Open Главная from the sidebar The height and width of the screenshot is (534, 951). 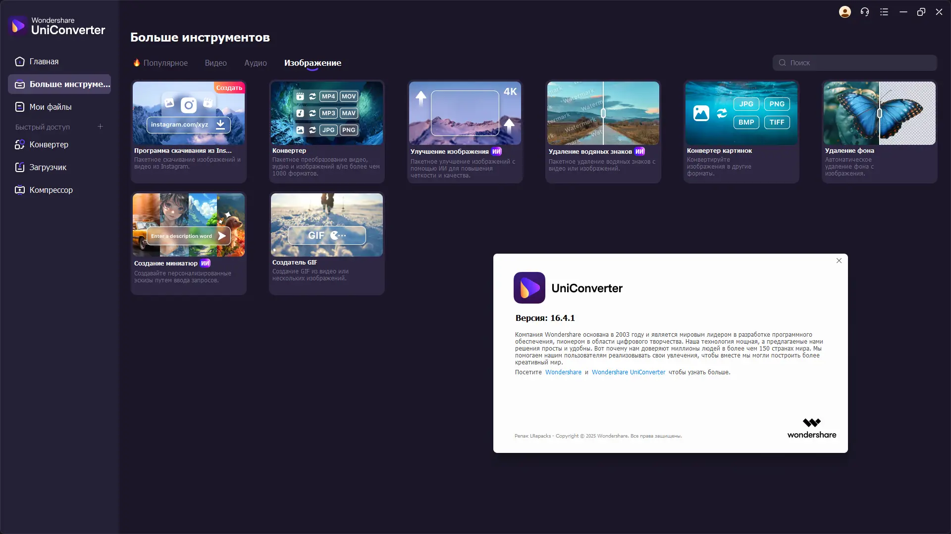tap(44, 61)
